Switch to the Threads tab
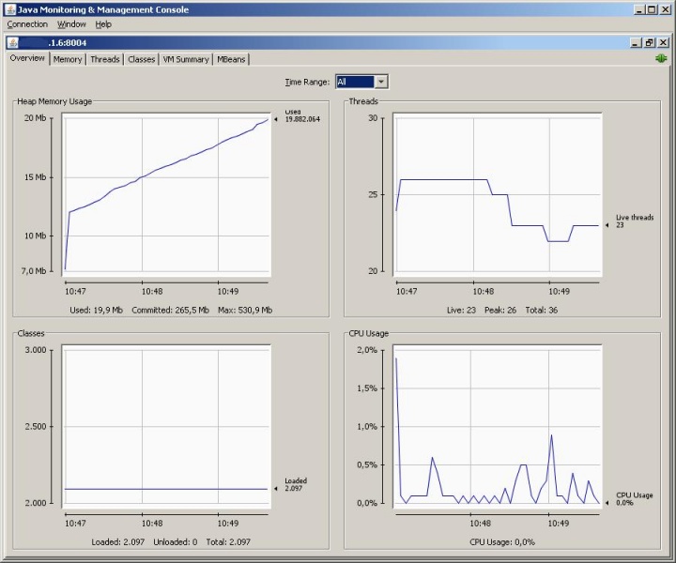The width and height of the screenshot is (676, 563). (105, 59)
